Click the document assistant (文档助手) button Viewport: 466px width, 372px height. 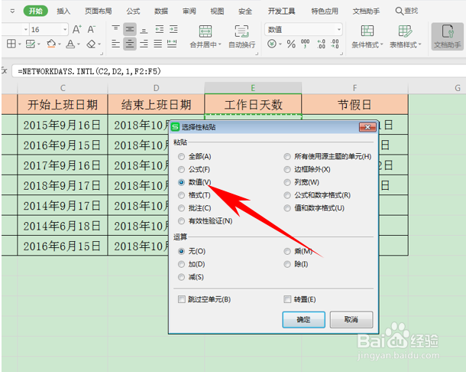pos(447,36)
